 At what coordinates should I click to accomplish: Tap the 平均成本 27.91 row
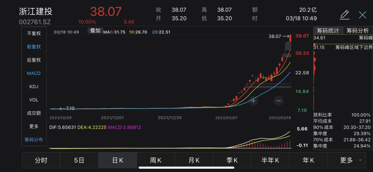coord(342,121)
